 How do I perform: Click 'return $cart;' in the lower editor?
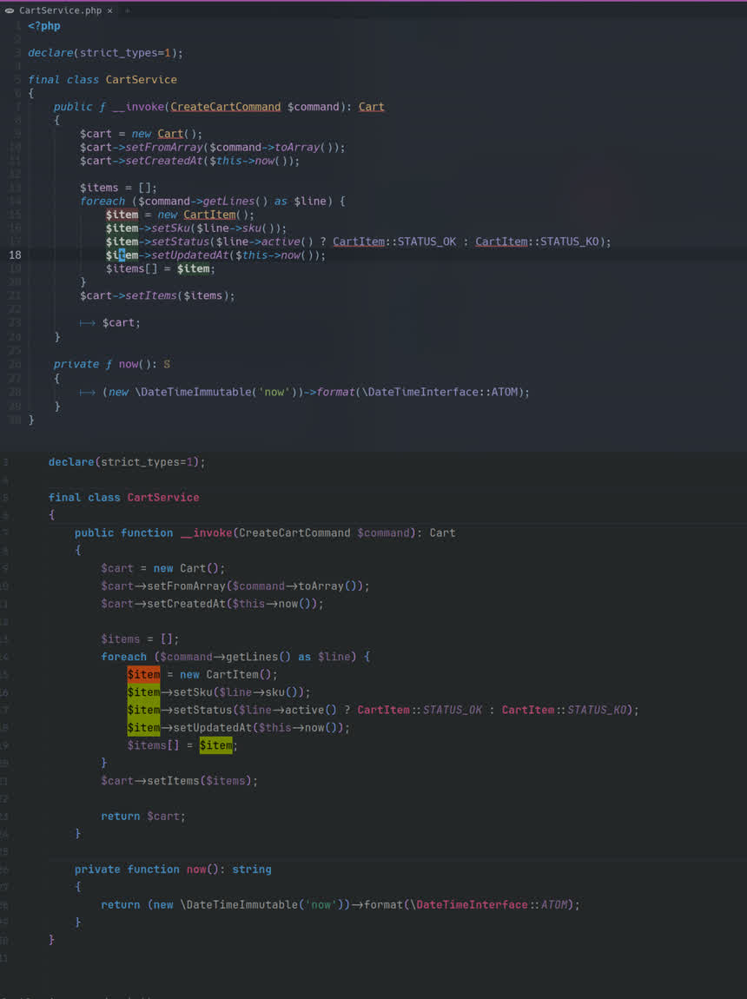coord(143,817)
